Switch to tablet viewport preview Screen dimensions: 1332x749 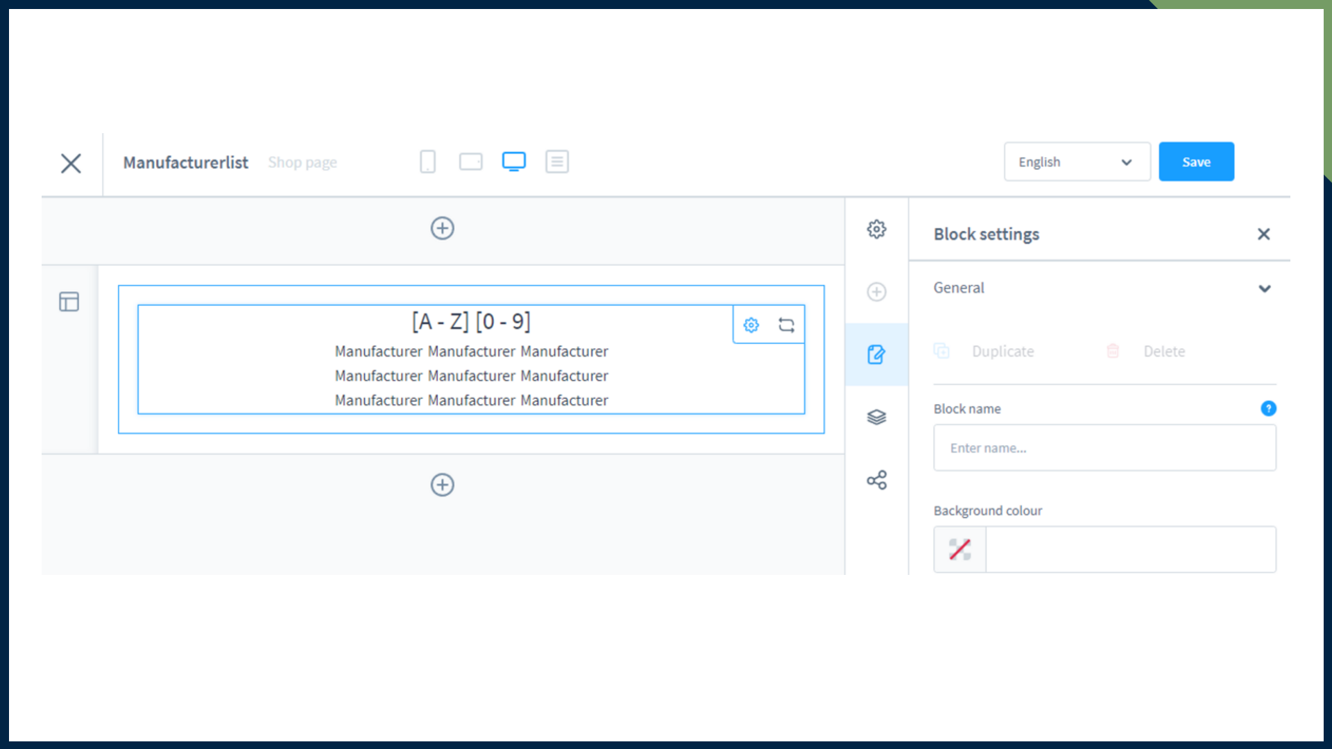(x=470, y=162)
